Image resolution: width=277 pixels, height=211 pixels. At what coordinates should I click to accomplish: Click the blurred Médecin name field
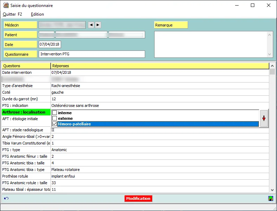(x=62, y=25)
